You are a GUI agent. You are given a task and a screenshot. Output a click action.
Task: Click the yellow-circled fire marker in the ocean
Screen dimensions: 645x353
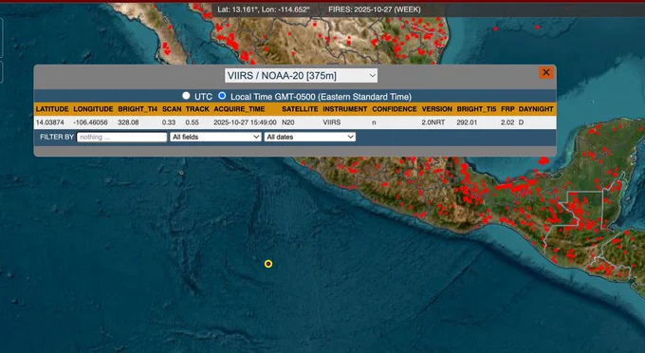pyautogui.click(x=268, y=264)
